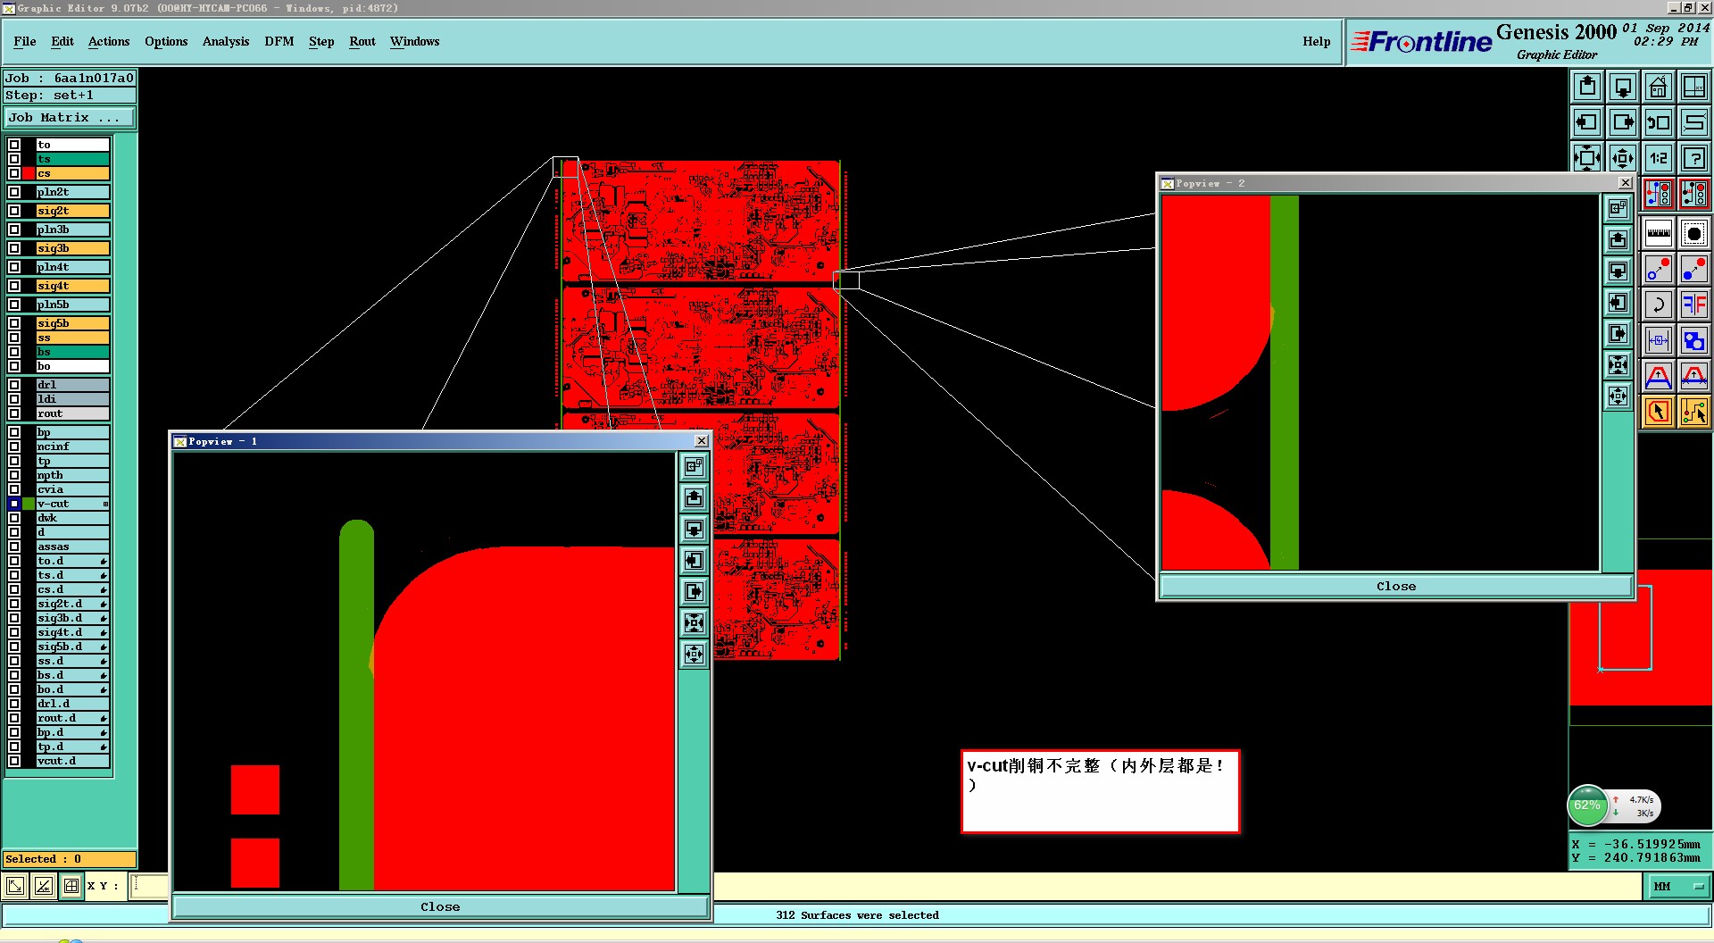Zoom in within Popview 2

1618,364
